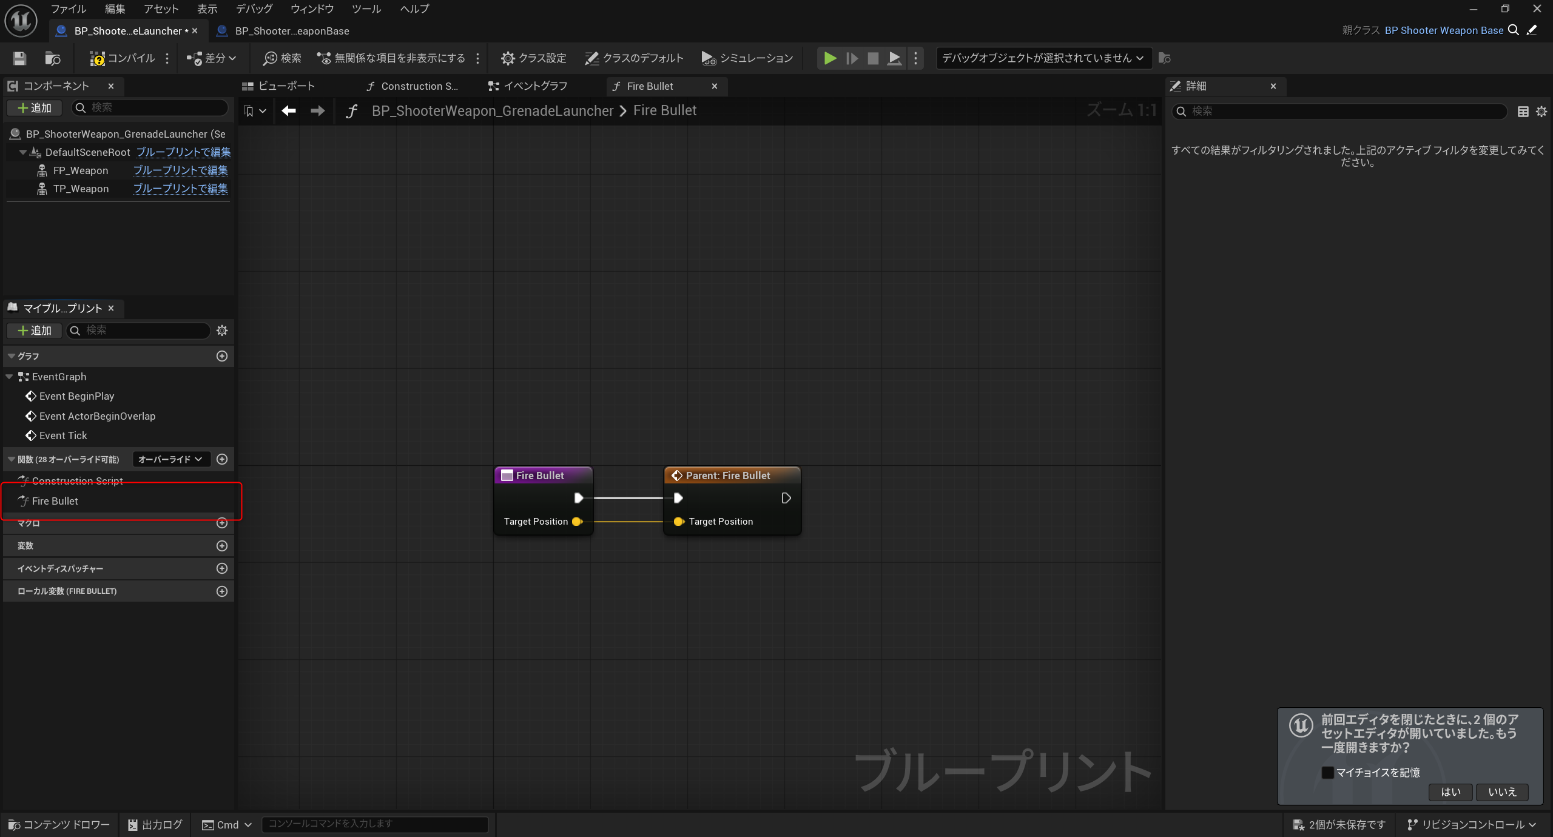Screen dimensions: 1553x837
Task: Click the Save blueprint icon
Action: tap(19, 58)
